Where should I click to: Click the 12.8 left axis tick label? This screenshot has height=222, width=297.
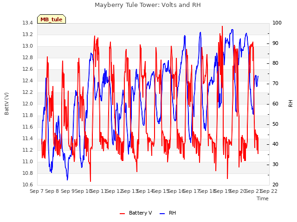point(28,57)
